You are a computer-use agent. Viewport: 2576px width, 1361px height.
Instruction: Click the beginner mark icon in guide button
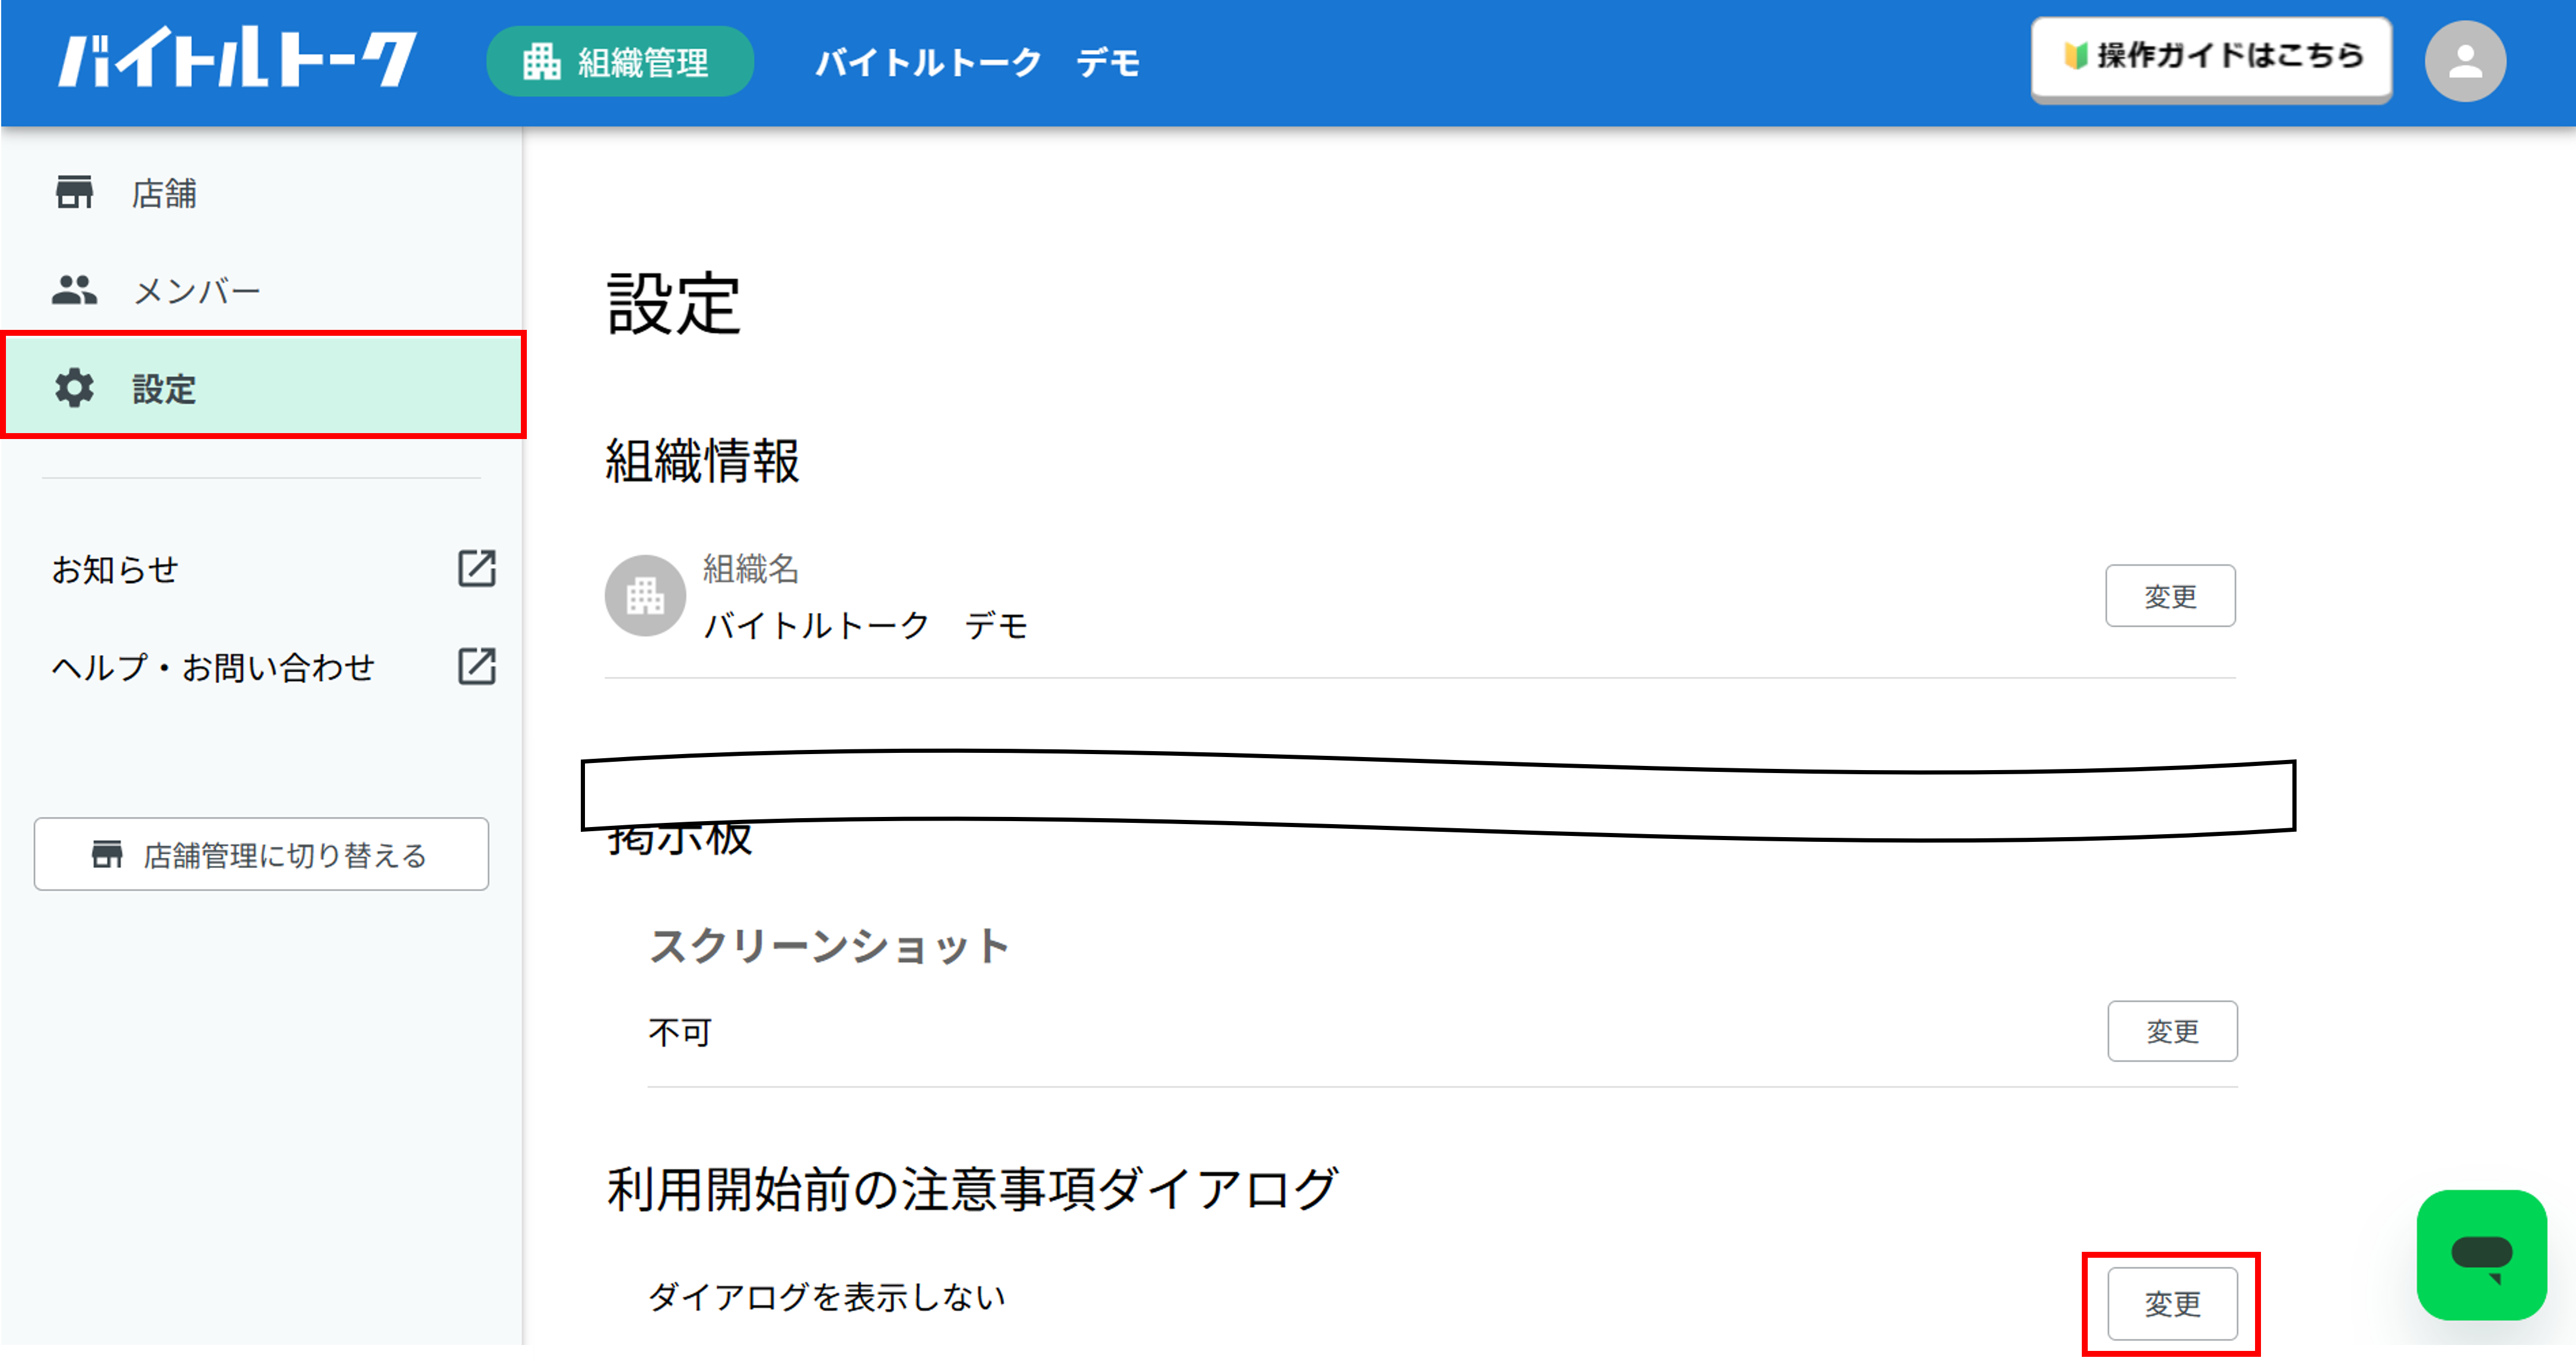click(x=2076, y=56)
